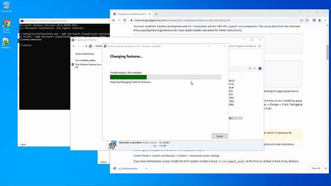Screen dimensions: 331x186
Task: Go forward in the Chrome browser
Action: 119,20
